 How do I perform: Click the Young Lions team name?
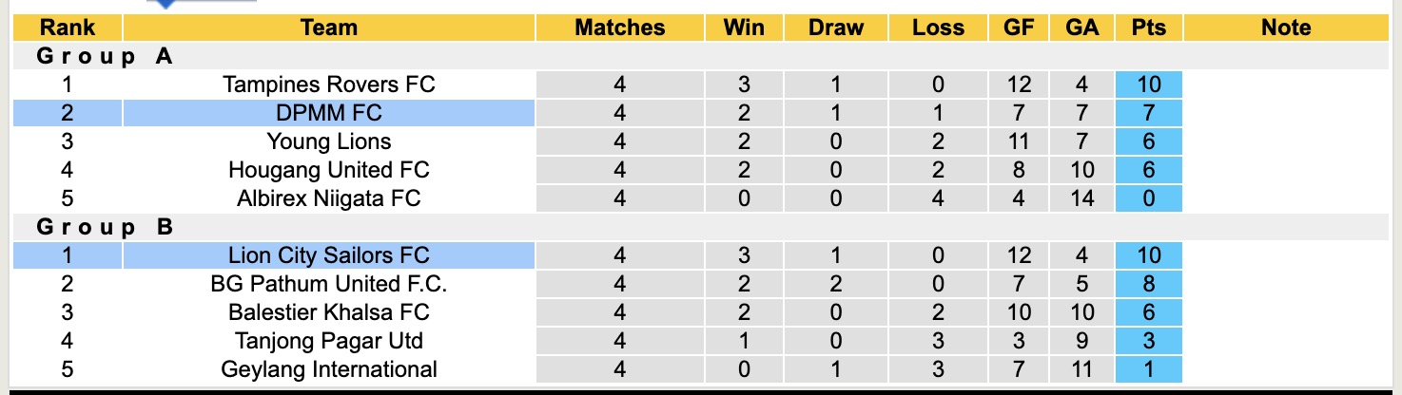(x=328, y=141)
